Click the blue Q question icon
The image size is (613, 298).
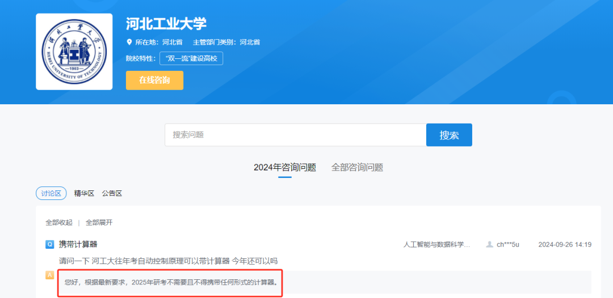49,245
